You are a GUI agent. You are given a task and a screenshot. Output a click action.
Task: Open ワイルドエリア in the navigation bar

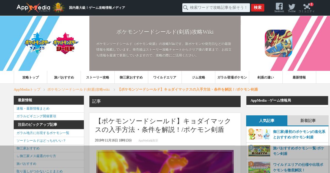click(165, 77)
